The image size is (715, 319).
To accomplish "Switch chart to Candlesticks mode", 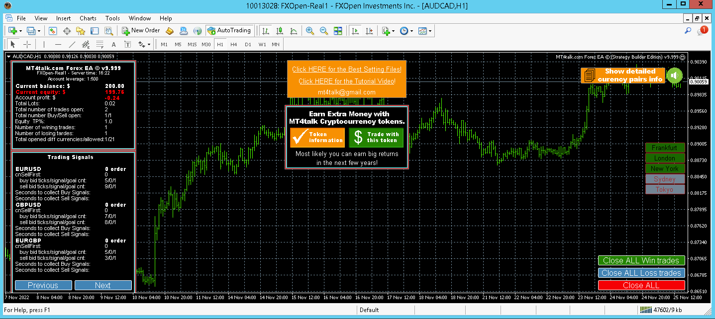I will coord(280,31).
